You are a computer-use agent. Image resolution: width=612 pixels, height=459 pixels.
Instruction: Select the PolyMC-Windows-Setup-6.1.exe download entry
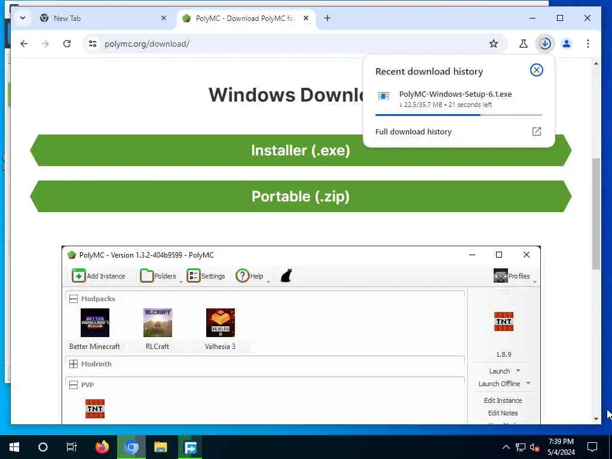[x=458, y=99]
